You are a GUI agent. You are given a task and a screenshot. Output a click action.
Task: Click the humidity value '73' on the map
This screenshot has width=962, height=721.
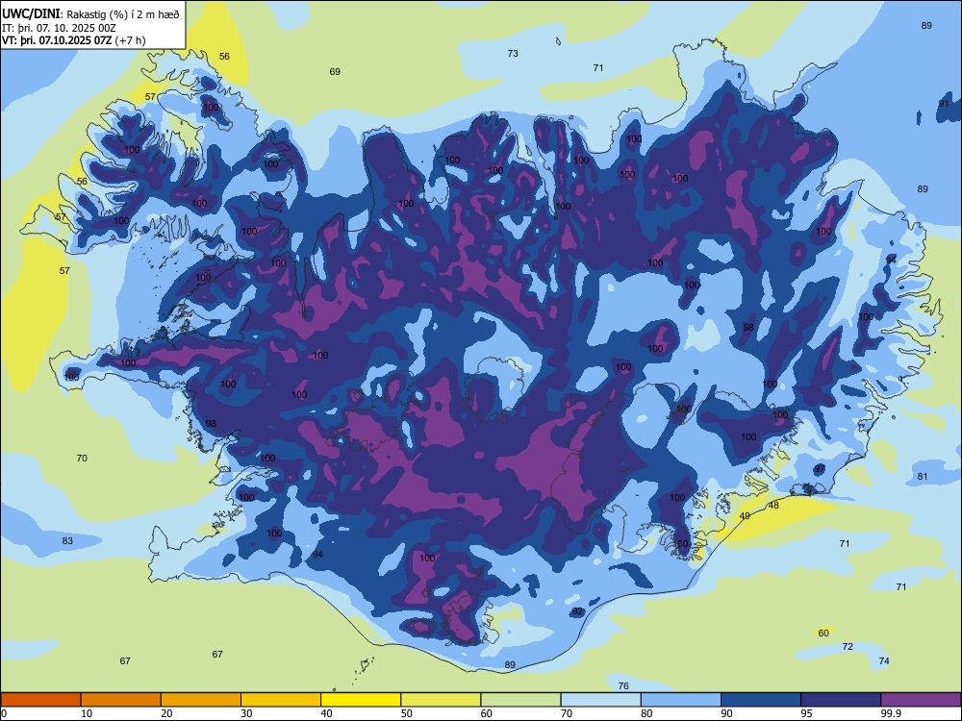coord(513,53)
